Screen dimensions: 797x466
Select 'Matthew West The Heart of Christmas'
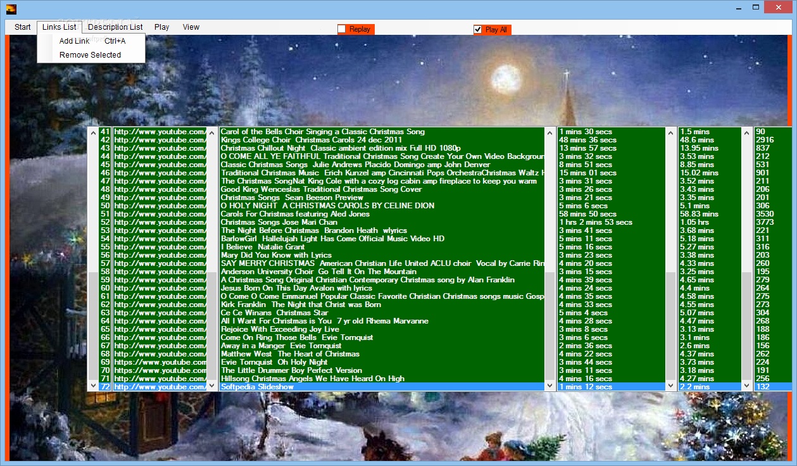point(382,354)
